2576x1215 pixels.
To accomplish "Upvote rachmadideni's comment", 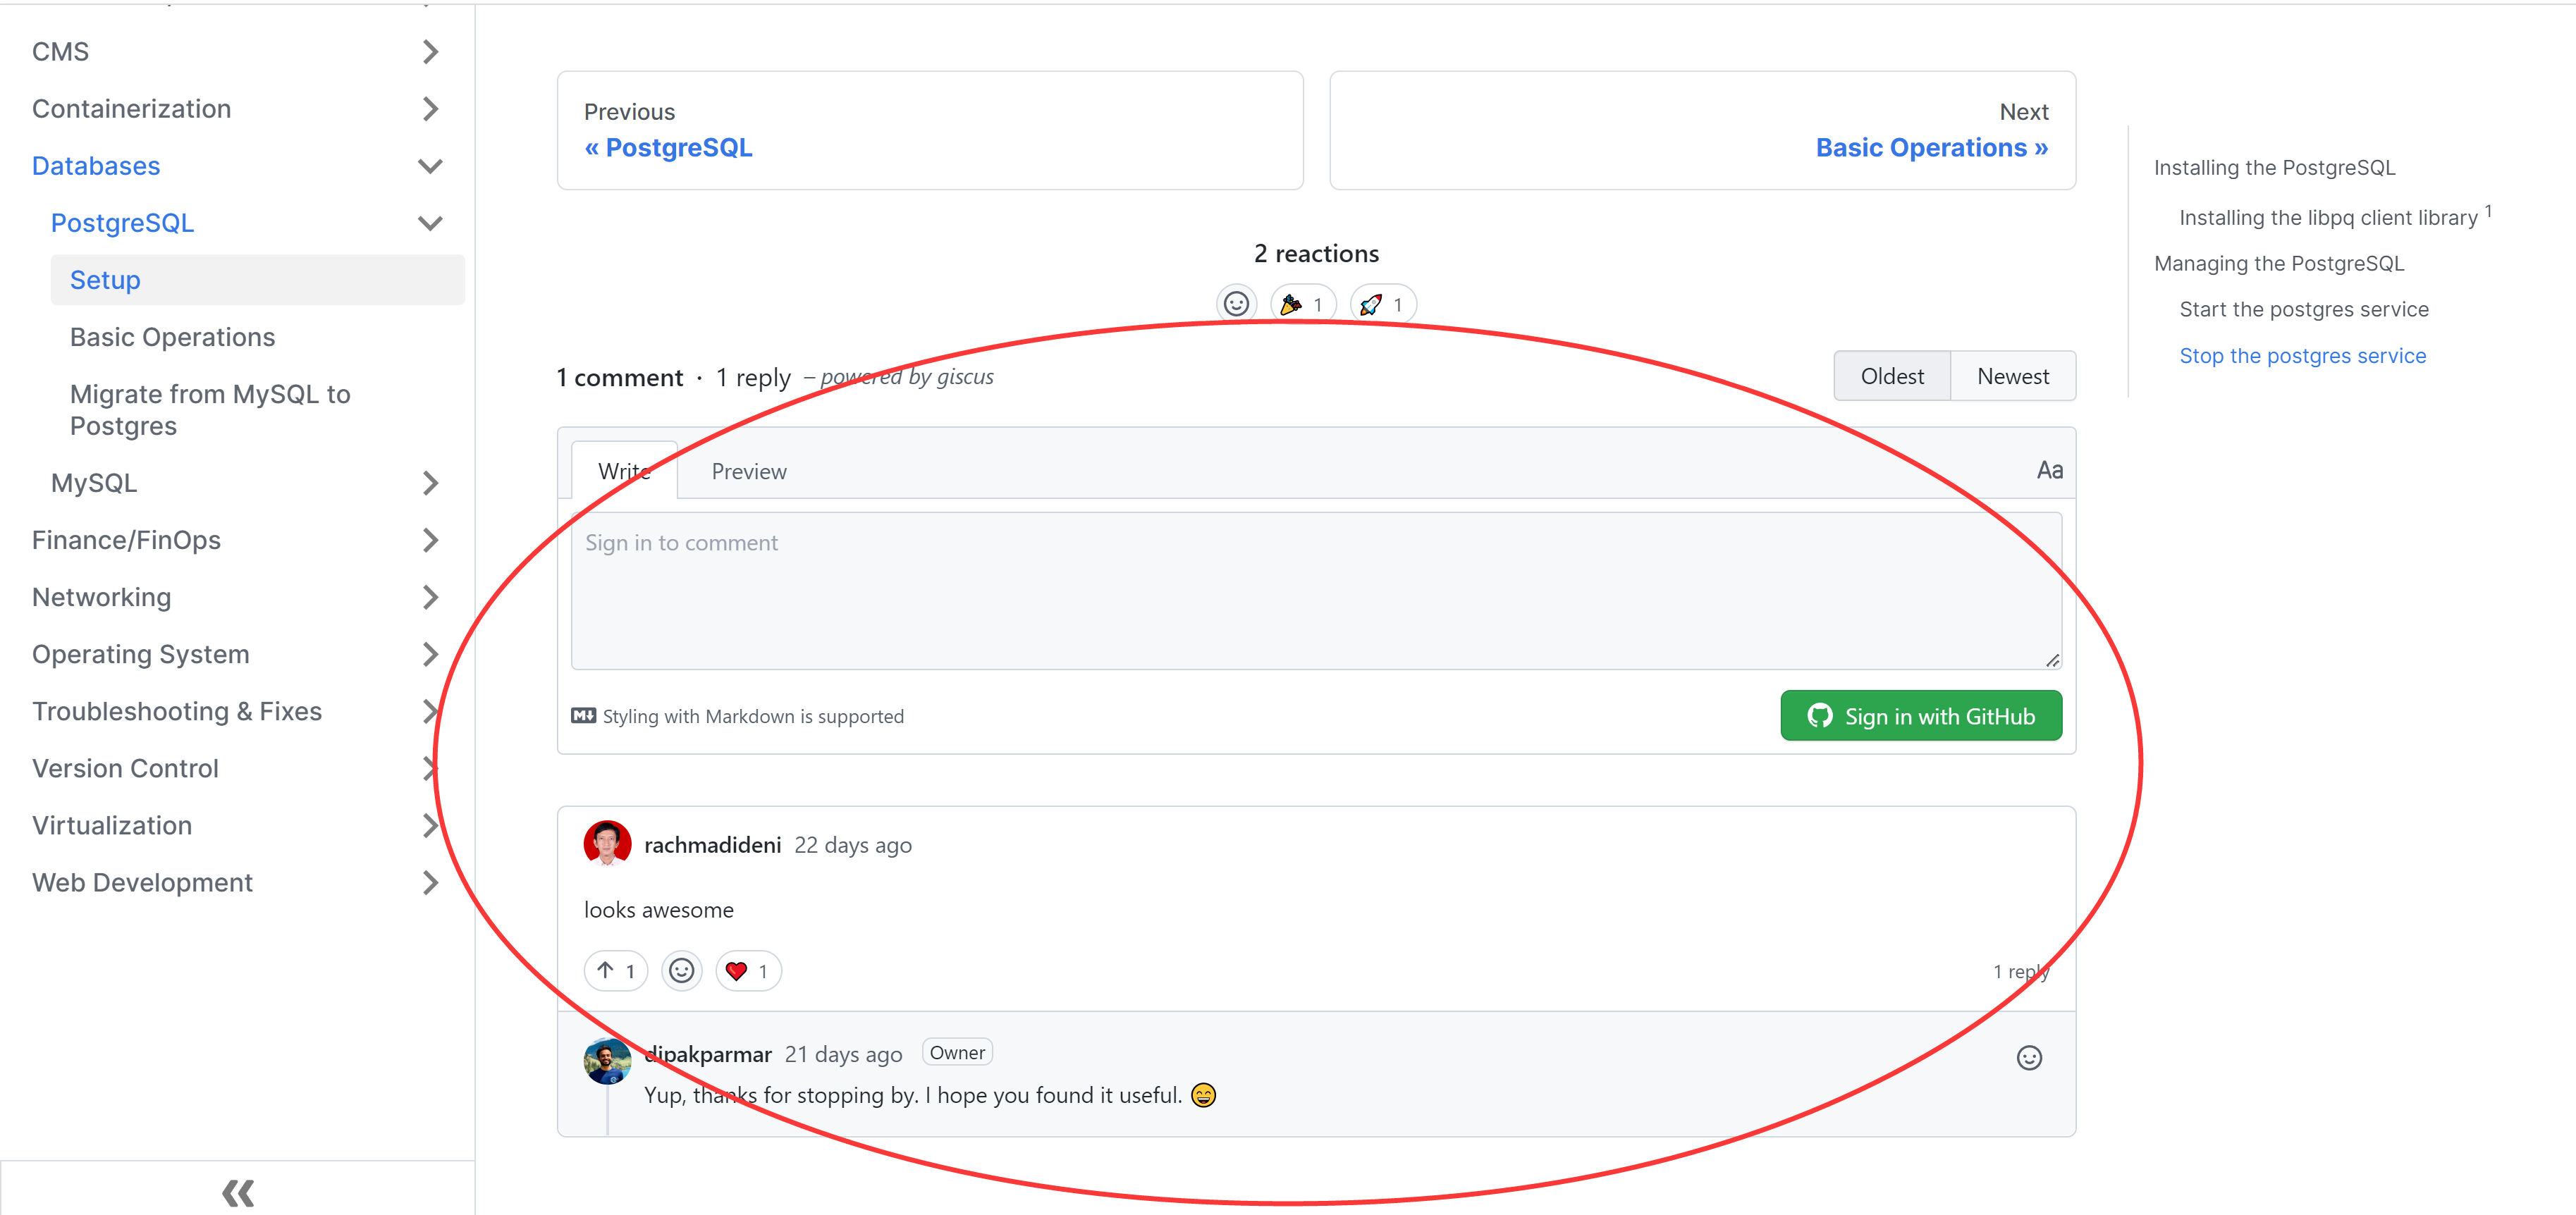I will [615, 971].
